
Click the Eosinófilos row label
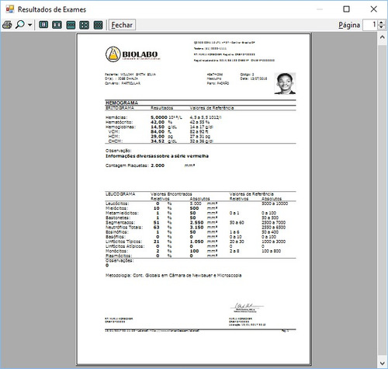pyautogui.click(x=117, y=232)
